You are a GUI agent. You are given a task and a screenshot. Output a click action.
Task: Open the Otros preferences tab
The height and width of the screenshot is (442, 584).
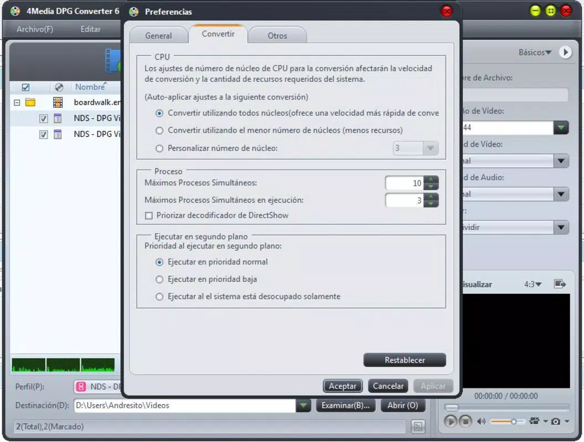click(277, 36)
